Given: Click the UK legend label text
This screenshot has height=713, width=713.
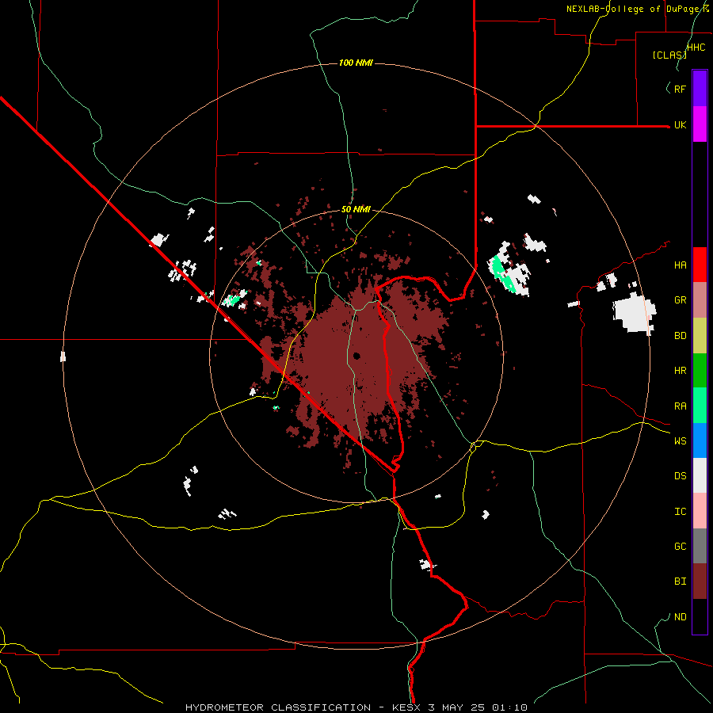Looking at the screenshot, I should click(x=680, y=124).
